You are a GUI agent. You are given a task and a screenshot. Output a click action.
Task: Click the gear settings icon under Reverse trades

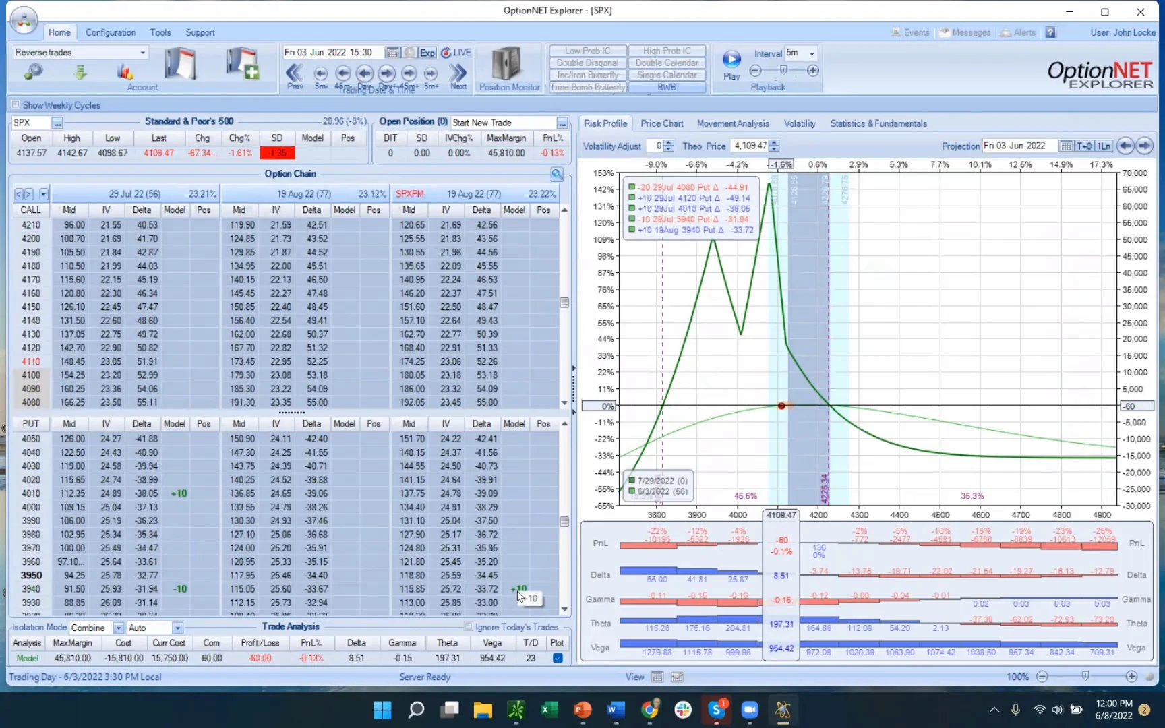tap(34, 71)
